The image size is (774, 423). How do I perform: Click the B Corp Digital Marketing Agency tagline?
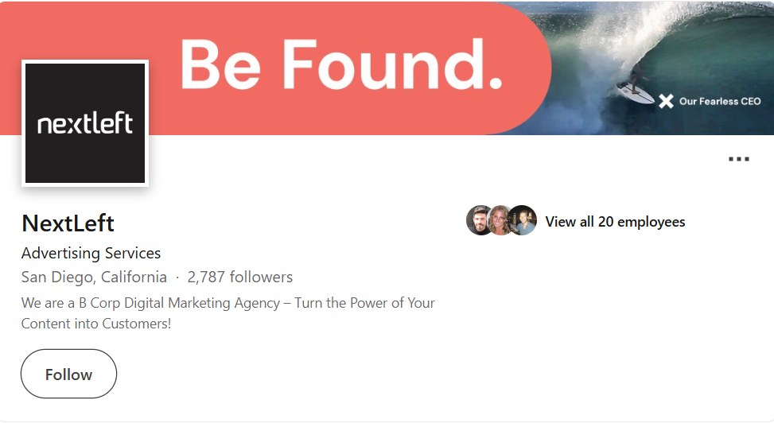(228, 303)
